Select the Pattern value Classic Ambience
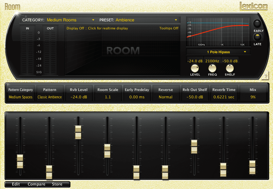This screenshot has width=273, height=189. pyautogui.click(x=50, y=97)
